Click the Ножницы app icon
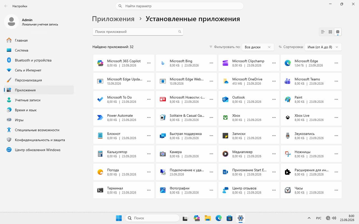This screenshot has height=224, width=359. tap(287, 154)
